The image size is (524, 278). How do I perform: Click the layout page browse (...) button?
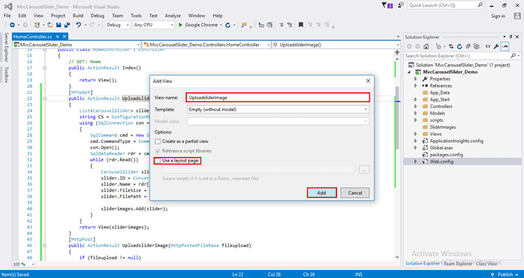click(364, 170)
